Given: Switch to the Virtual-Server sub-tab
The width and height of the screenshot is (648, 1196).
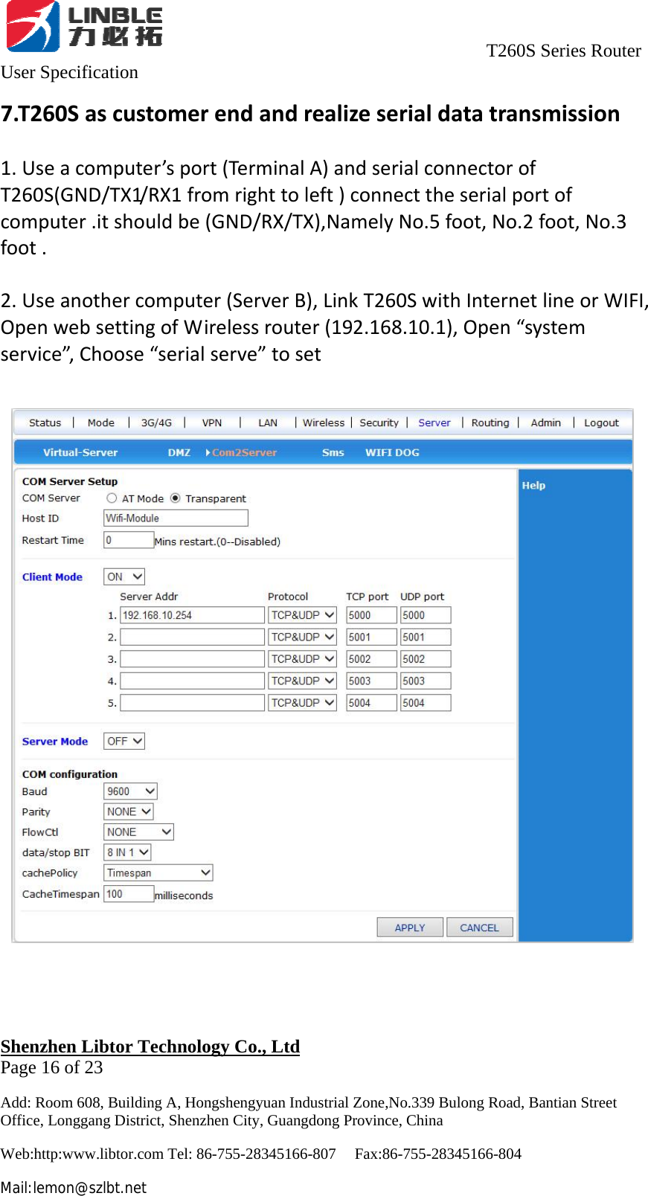Looking at the screenshot, I should click(80, 452).
